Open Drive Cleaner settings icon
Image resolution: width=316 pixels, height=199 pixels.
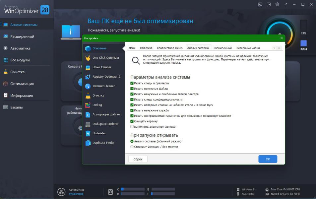point(88,67)
